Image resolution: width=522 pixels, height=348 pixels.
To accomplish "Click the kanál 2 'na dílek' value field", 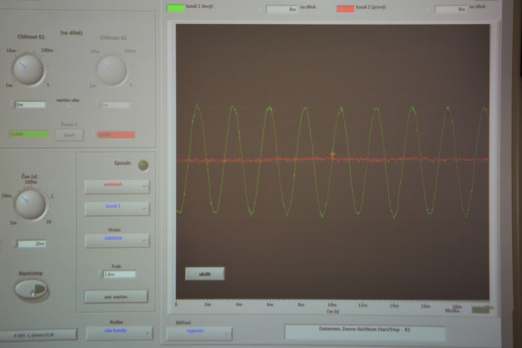I will click(451, 9).
